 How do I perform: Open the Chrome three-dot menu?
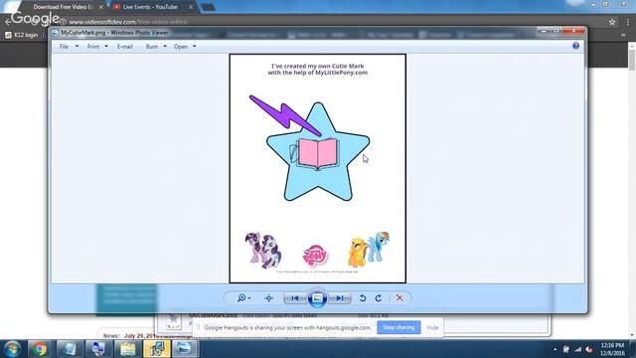tap(627, 22)
